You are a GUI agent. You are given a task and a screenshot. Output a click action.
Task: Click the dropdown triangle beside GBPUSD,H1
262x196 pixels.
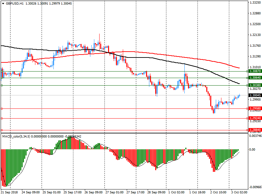click(3, 3)
